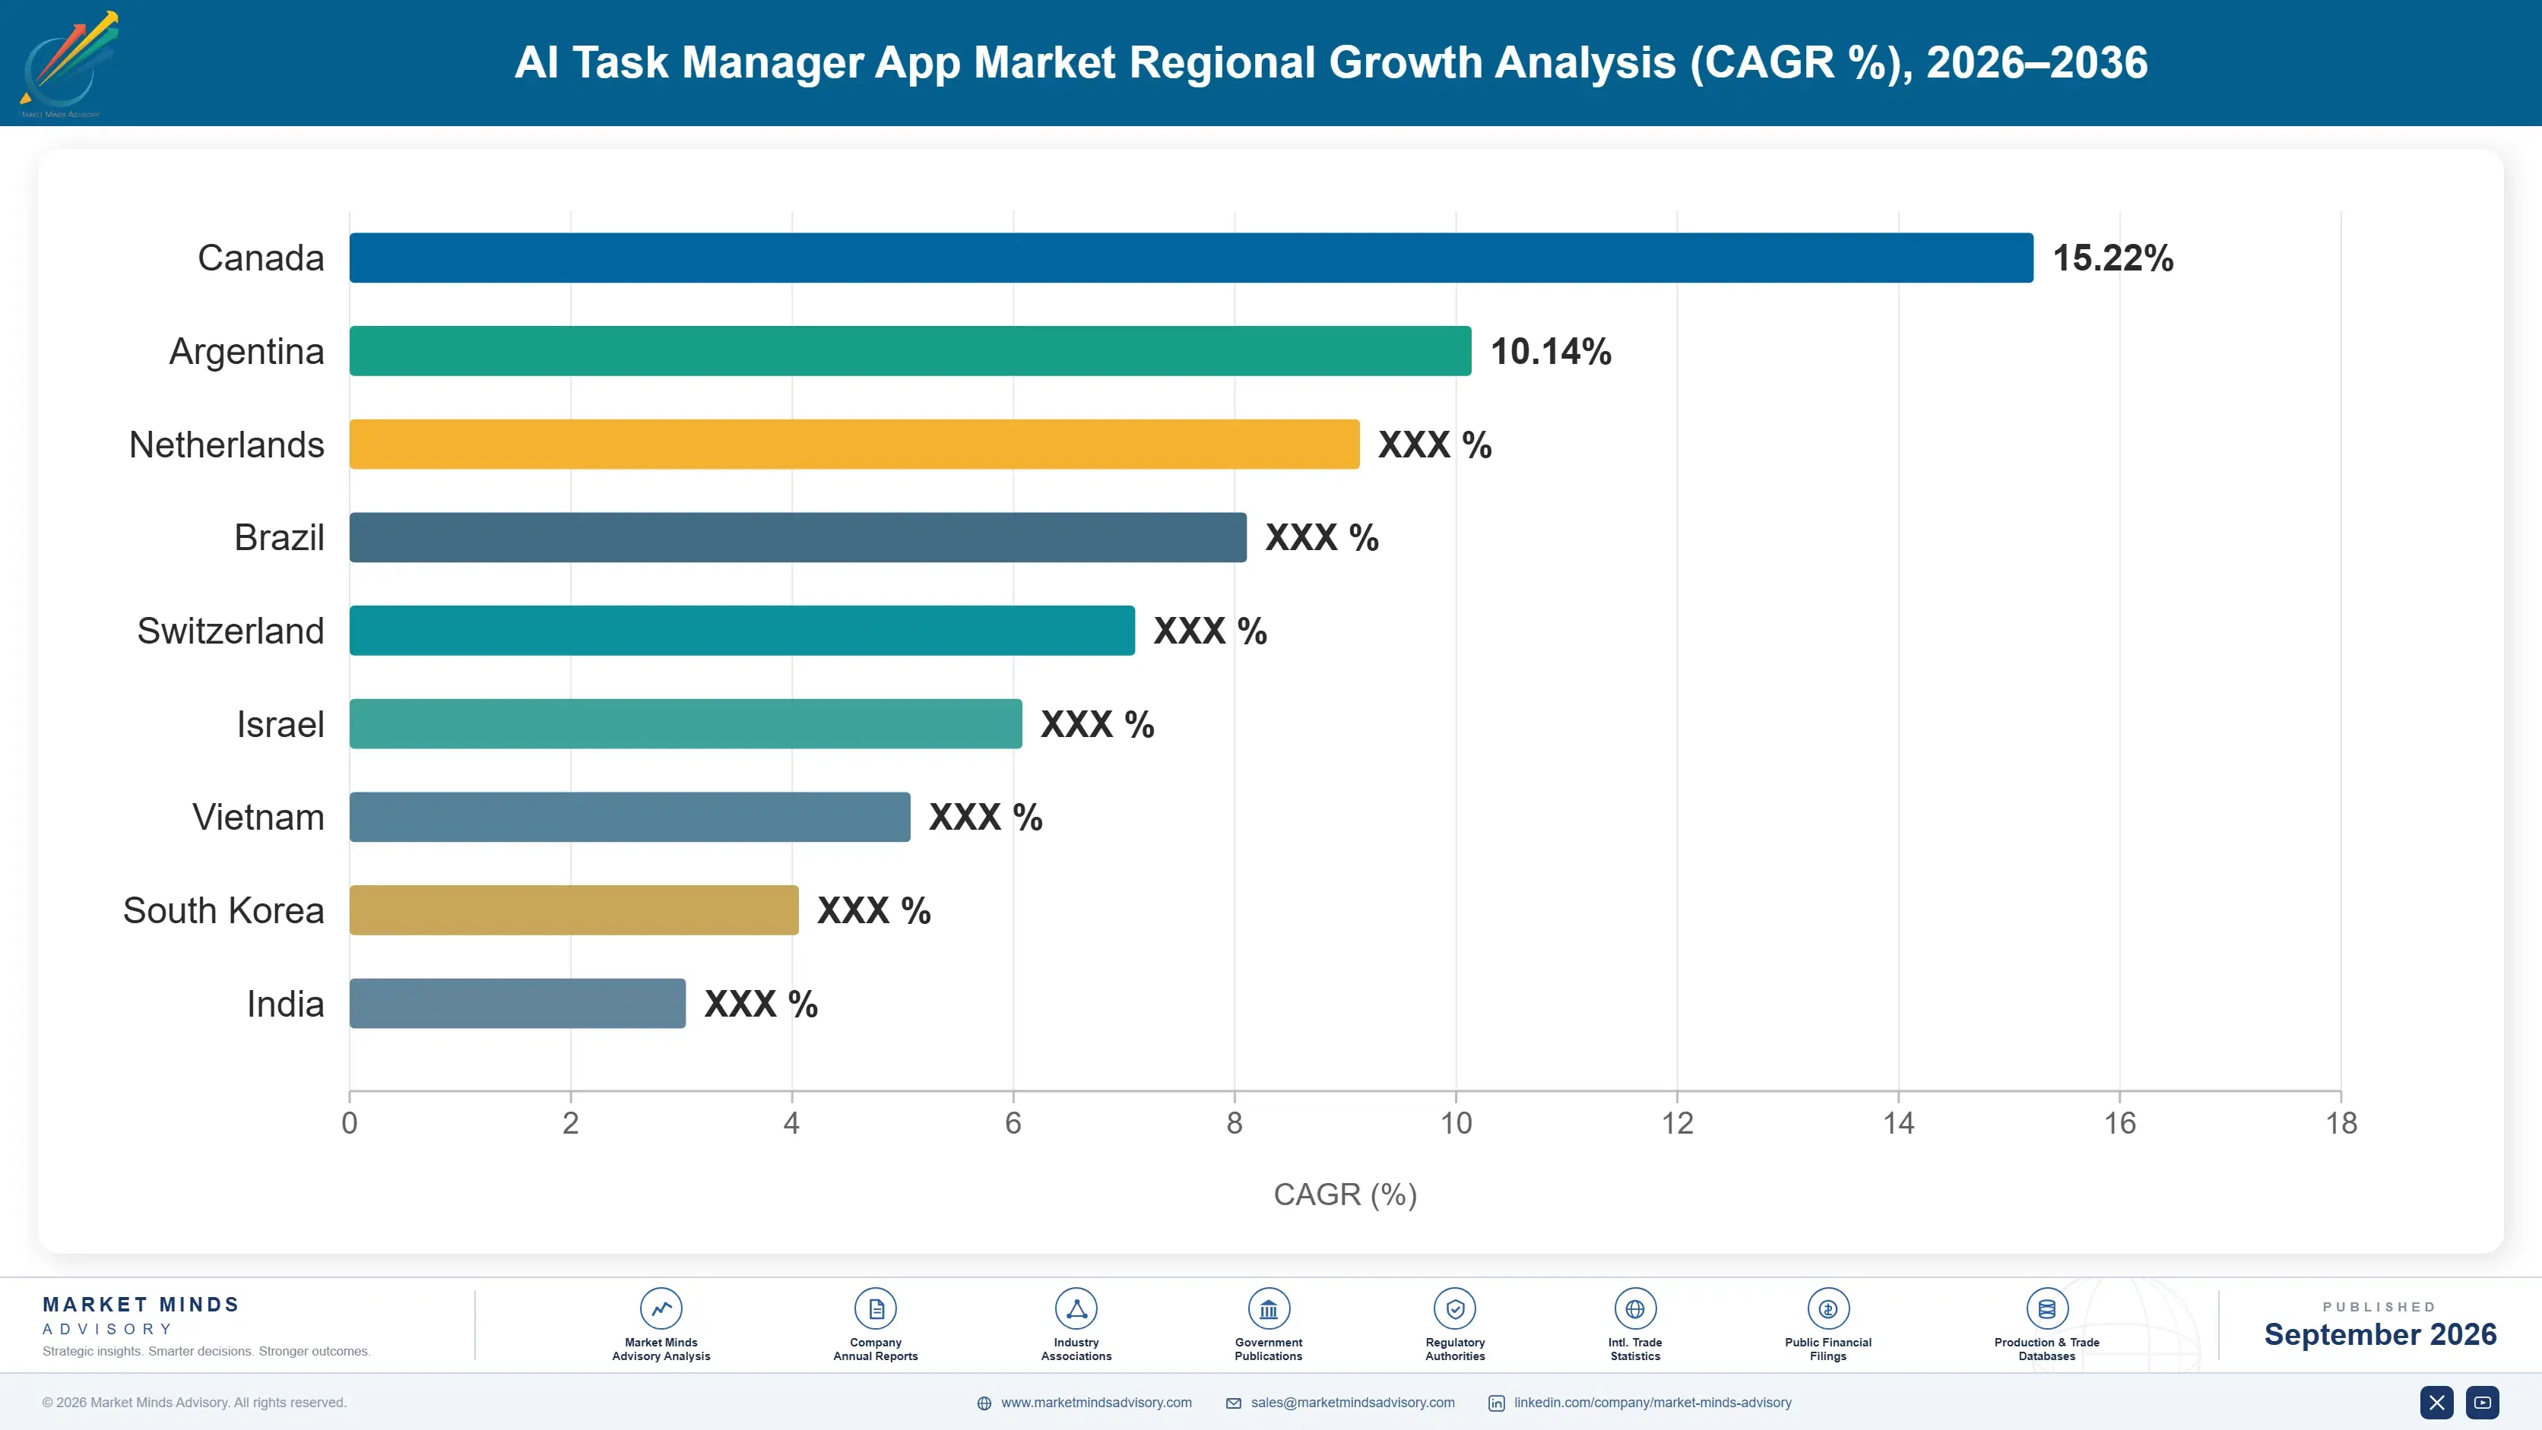Click the Switzerland teal bar
This screenshot has width=2542, height=1430.
[x=742, y=630]
